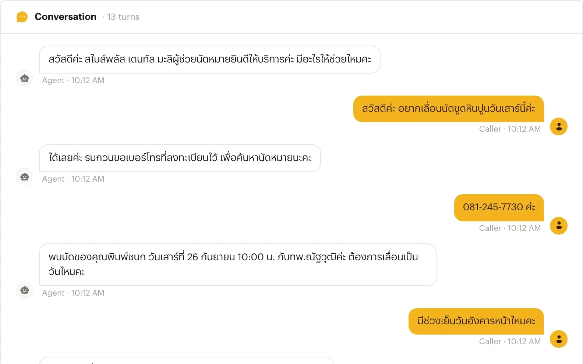Click caller avatar beside 081-245-7730 message
583x364 pixels.
559,225
